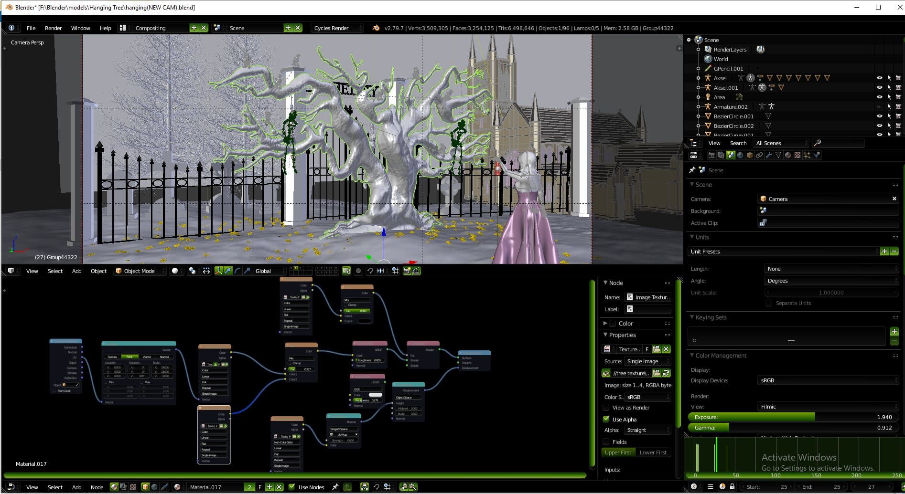Collapse the Color Management panel
The image size is (905, 494).
(x=721, y=356)
